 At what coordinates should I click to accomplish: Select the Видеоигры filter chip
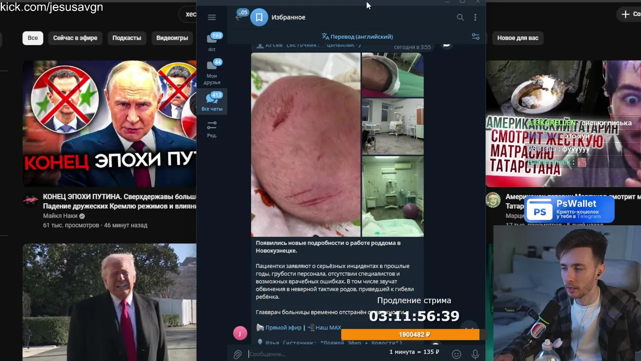172,38
